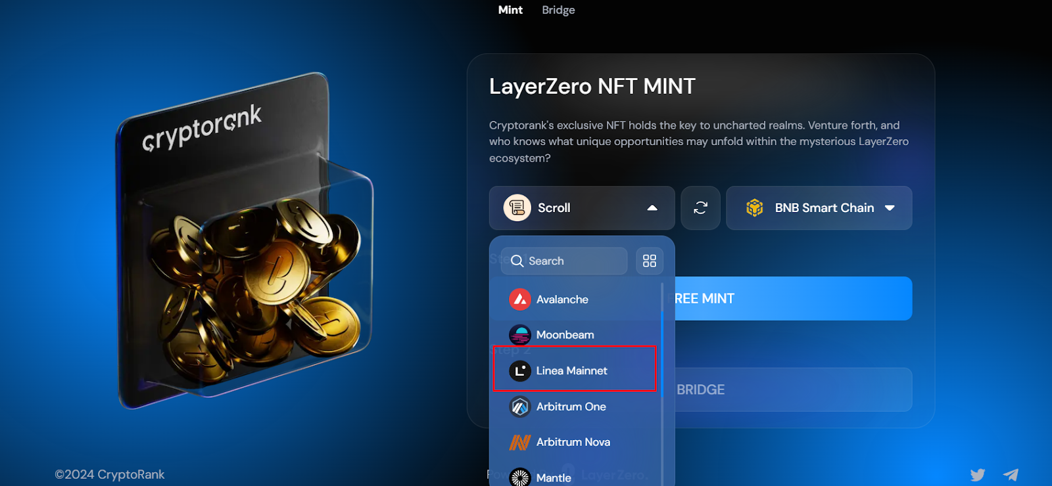This screenshot has height=486, width=1052.
Task: Click the Moonbeam logo icon
Action: pos(520,335)
